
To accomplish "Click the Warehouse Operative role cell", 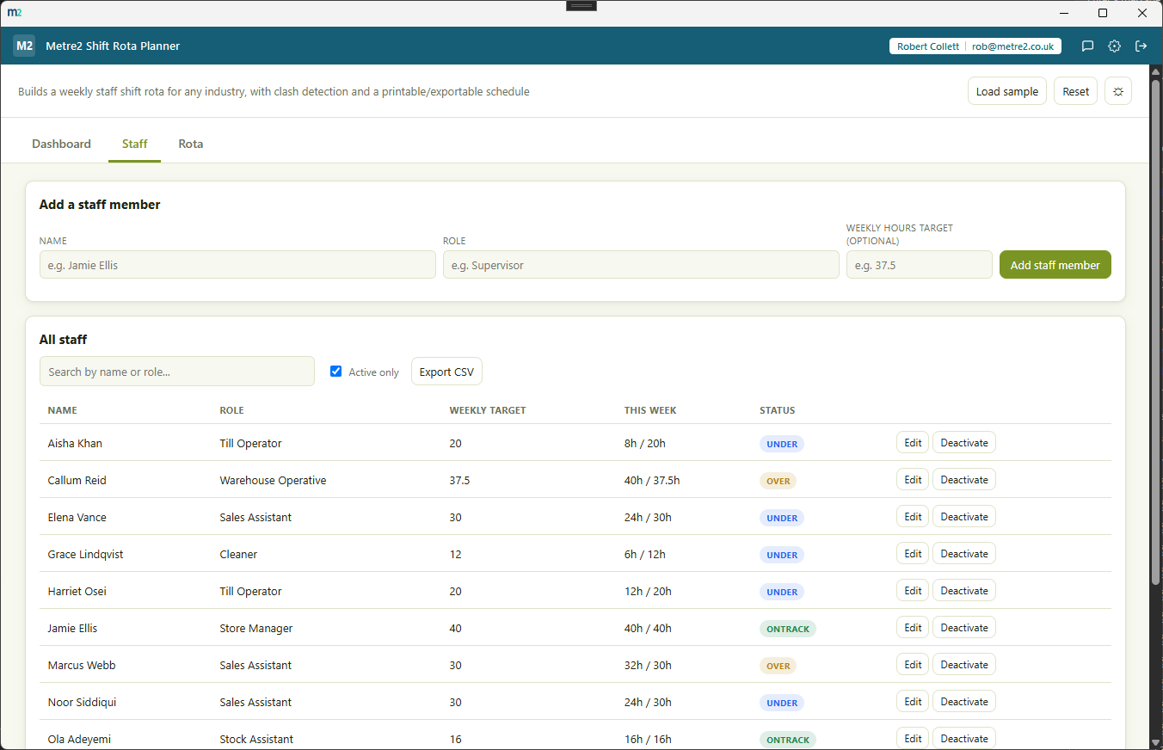I will pos(273,481).
